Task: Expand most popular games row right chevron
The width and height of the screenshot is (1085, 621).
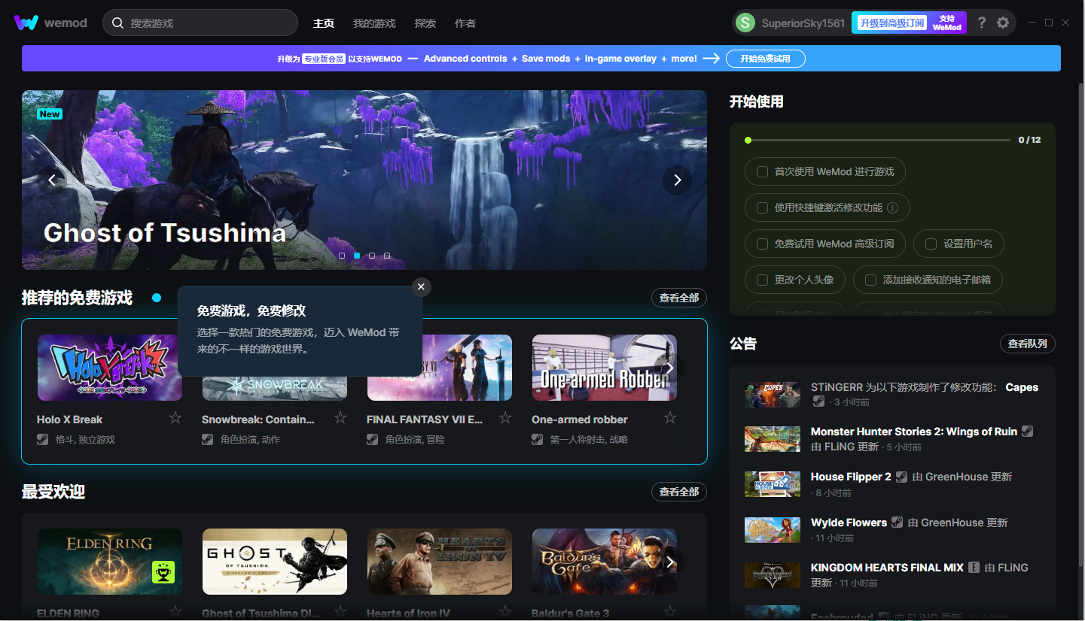Action: (x=669, y=562)
